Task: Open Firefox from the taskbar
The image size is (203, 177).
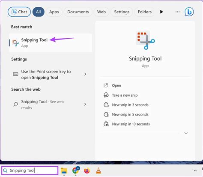Action: [x=87, y=171]
